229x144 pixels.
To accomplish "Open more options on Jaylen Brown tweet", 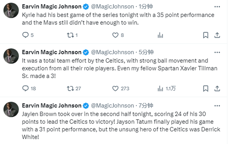I will [217, 106].
